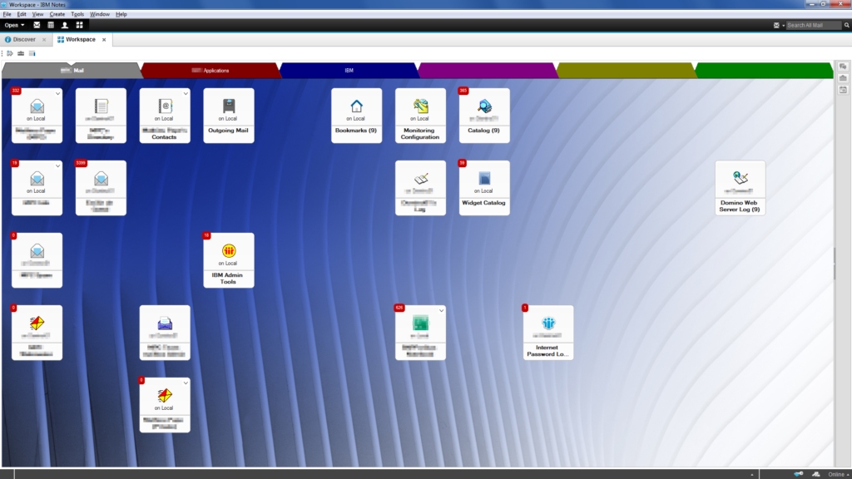Open the Domino Web Server Log tile
The image size is (852, 479).
(740, 188)
